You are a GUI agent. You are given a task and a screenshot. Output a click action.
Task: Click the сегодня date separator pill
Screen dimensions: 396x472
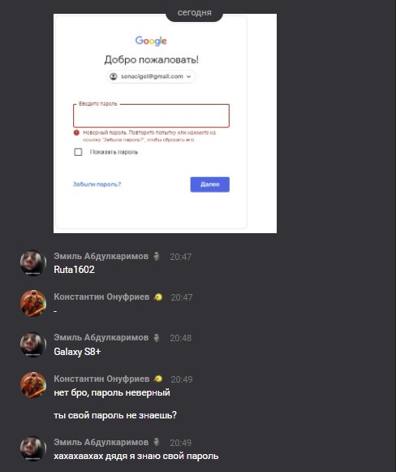pos(194,13)
